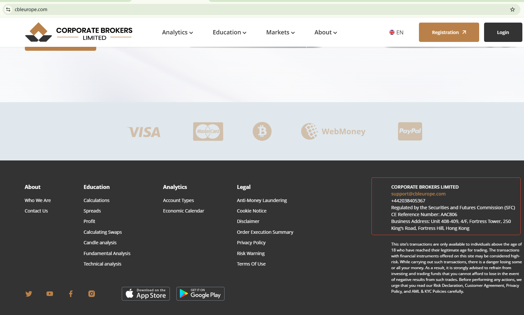Click the VISA payment logo

144,132
